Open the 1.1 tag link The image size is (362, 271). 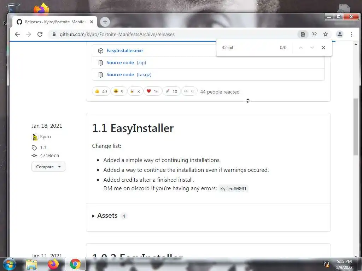(x=43, y=147)
